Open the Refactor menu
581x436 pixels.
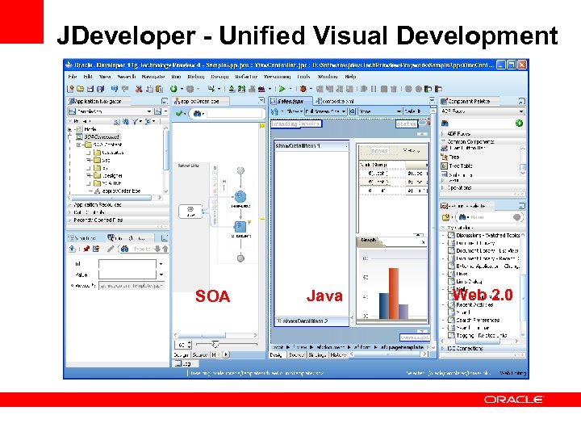(246, 77)
